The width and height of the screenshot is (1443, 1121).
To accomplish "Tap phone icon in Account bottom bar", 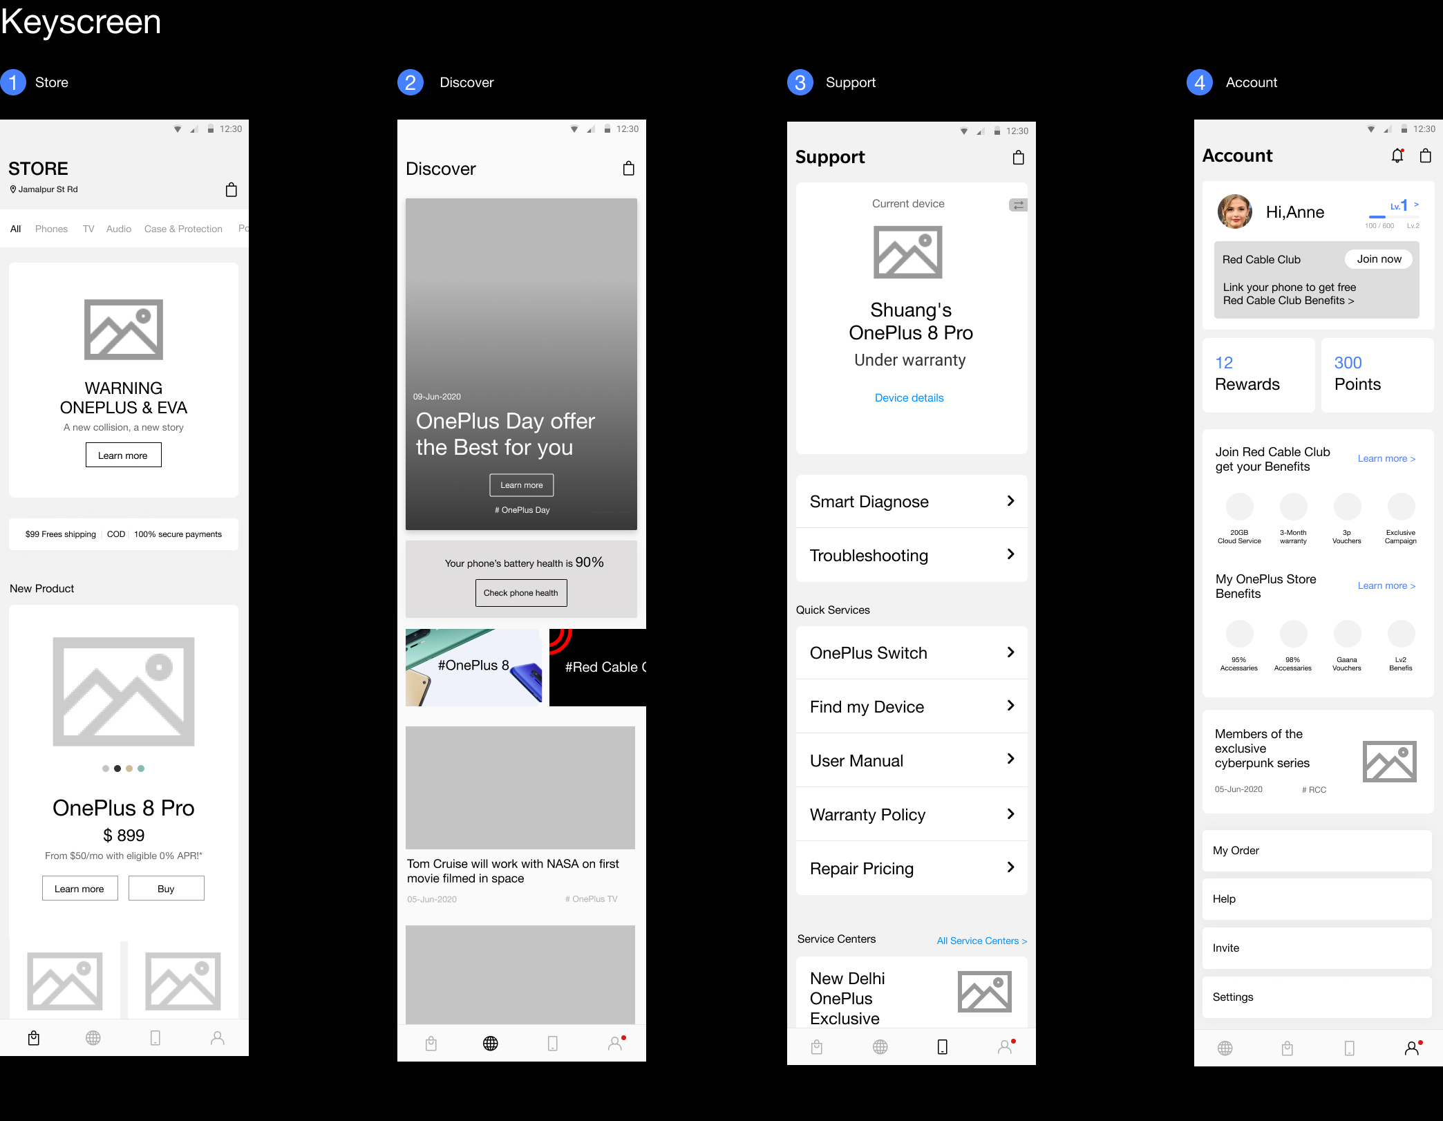I will click(x=1350, y=1048).
